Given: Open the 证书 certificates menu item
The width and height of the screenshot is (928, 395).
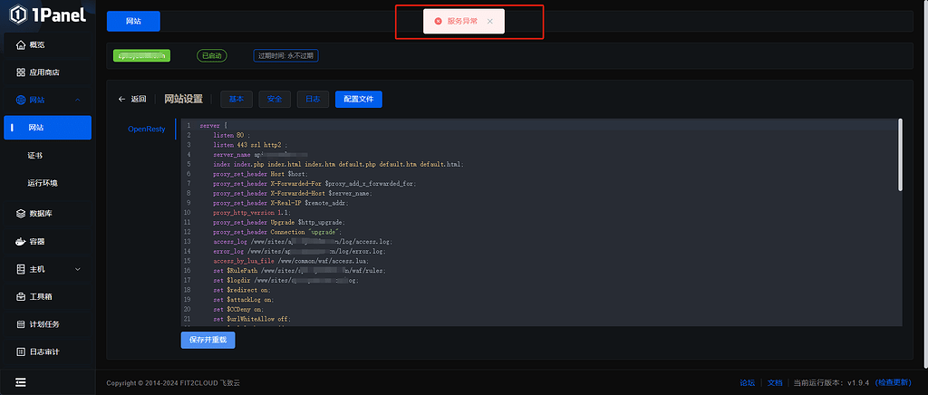Looking at the screenshot, I should 35,156.
